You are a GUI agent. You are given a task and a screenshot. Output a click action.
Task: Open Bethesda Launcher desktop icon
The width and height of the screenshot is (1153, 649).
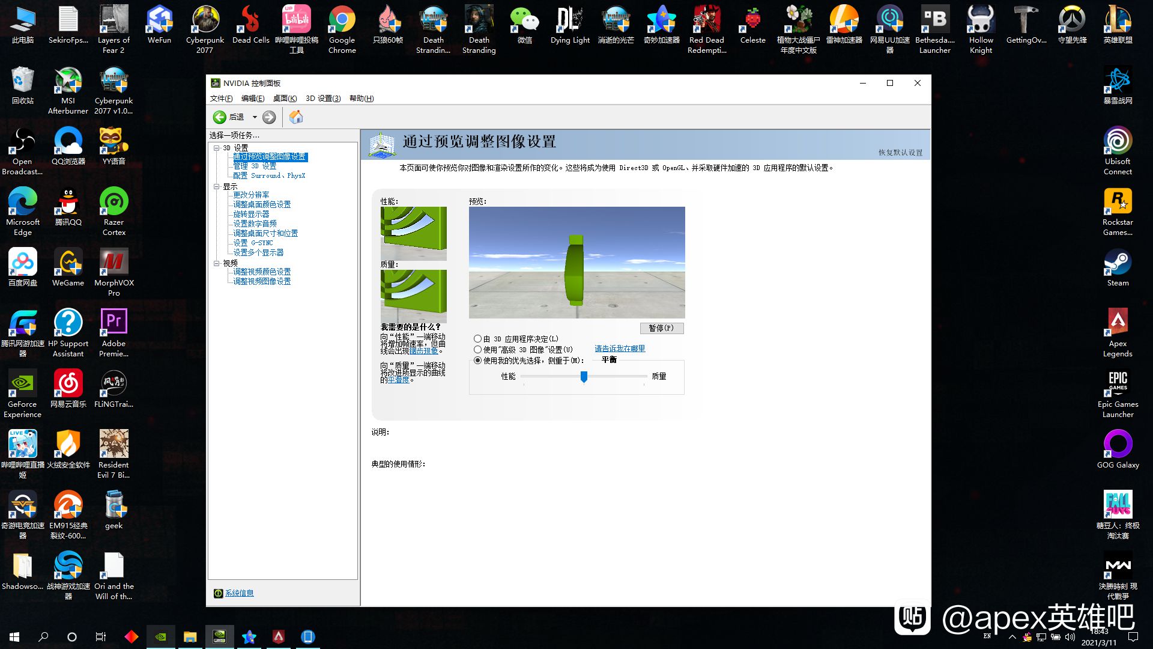935,29
